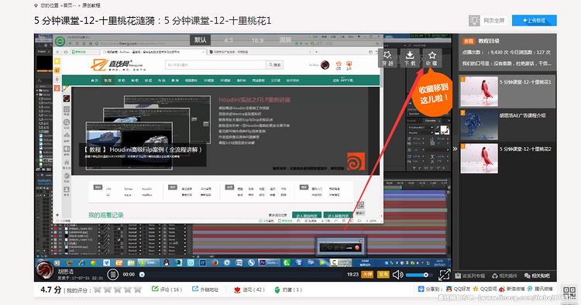Screen dimensions: 581x305
Task: Click the blue 上传教程 upload button
Action: [535, 20]
